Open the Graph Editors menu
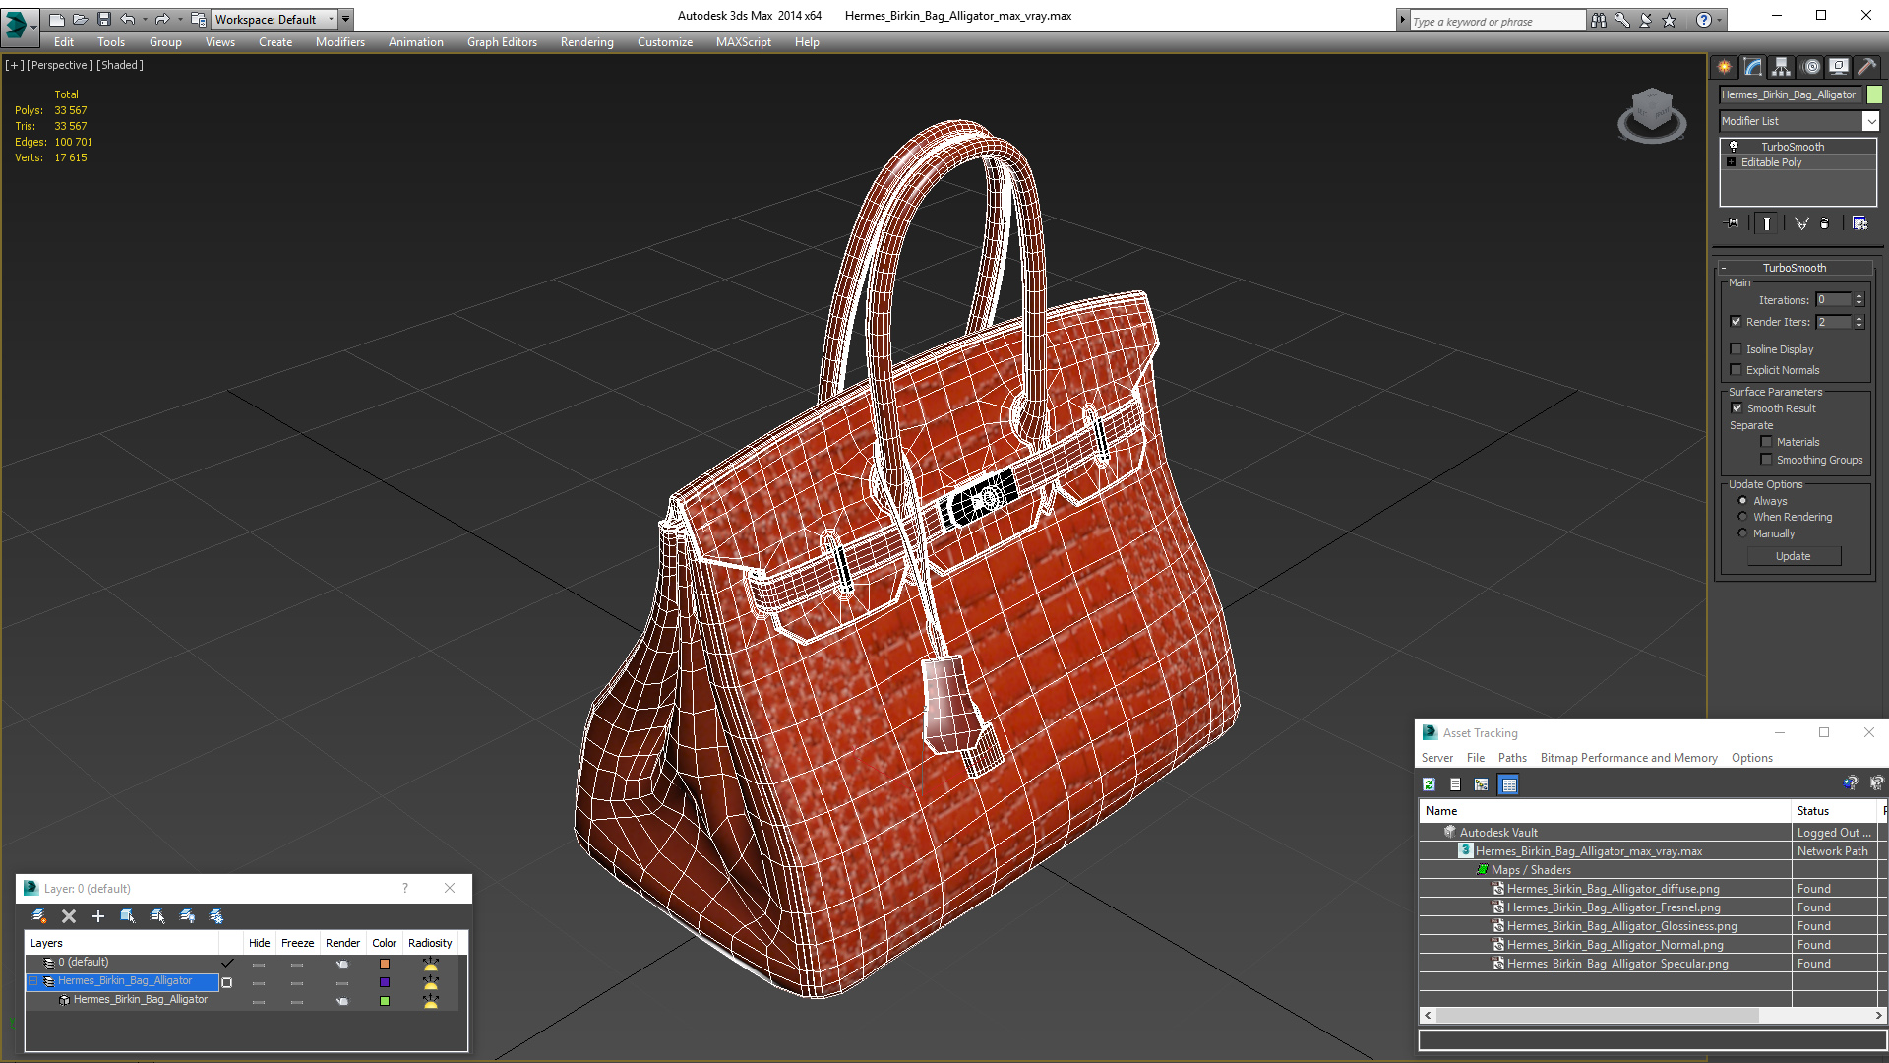This screenshot has height=1063, width=1889. [x=502, y=42]
